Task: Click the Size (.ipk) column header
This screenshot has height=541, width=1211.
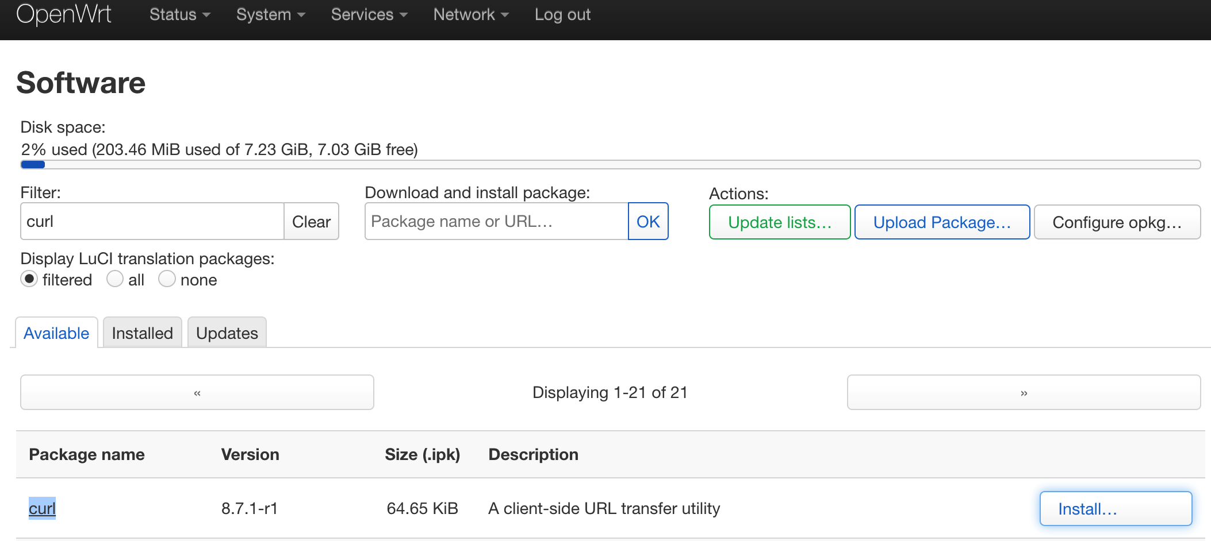Action: point(423,454)
